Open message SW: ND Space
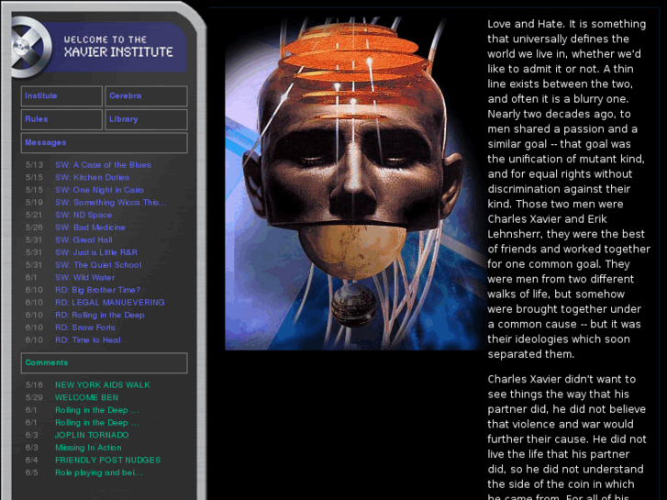This screenshot has width=667, height=500. click(x=83, y=216)
